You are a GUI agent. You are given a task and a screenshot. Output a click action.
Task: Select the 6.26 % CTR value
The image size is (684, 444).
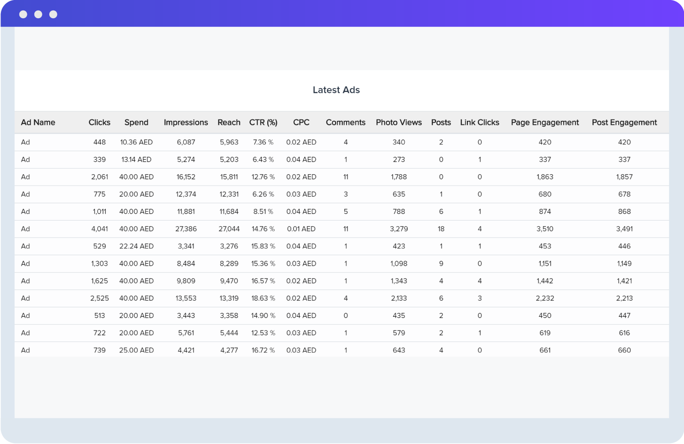[x=263, y=194]
